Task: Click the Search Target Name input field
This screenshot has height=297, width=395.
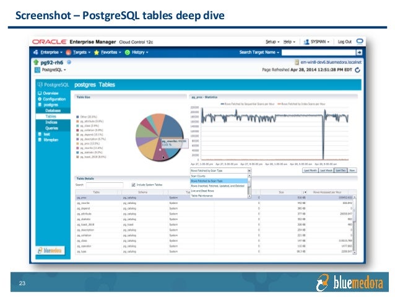Action: click(318, 52)
